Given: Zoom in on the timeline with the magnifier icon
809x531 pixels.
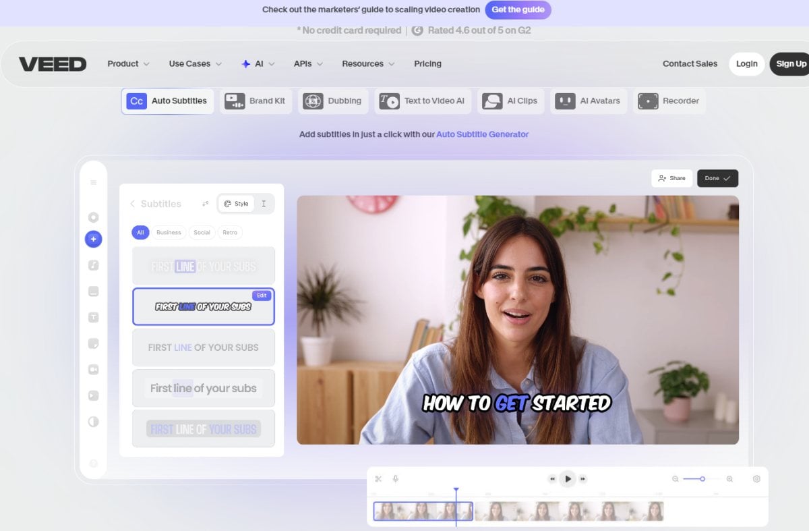Looking at the screenshot, I should pyautogui.click(x=729, y=478).
